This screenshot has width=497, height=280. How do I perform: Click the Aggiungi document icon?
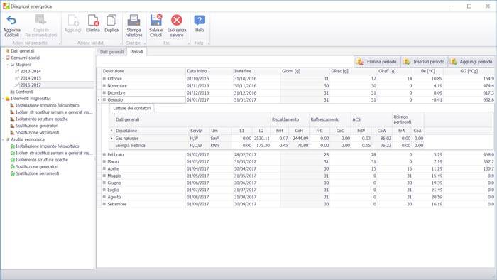tap(73, 21)
